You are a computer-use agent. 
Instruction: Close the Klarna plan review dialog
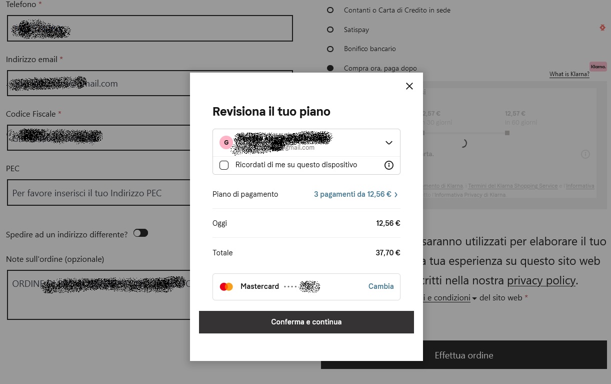(409, 86)
